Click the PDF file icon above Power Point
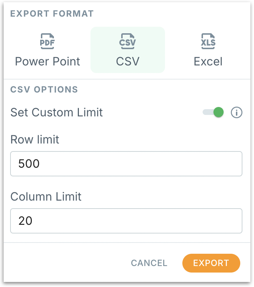The width and height of the screenshot is (254, 287). point(47,41)
